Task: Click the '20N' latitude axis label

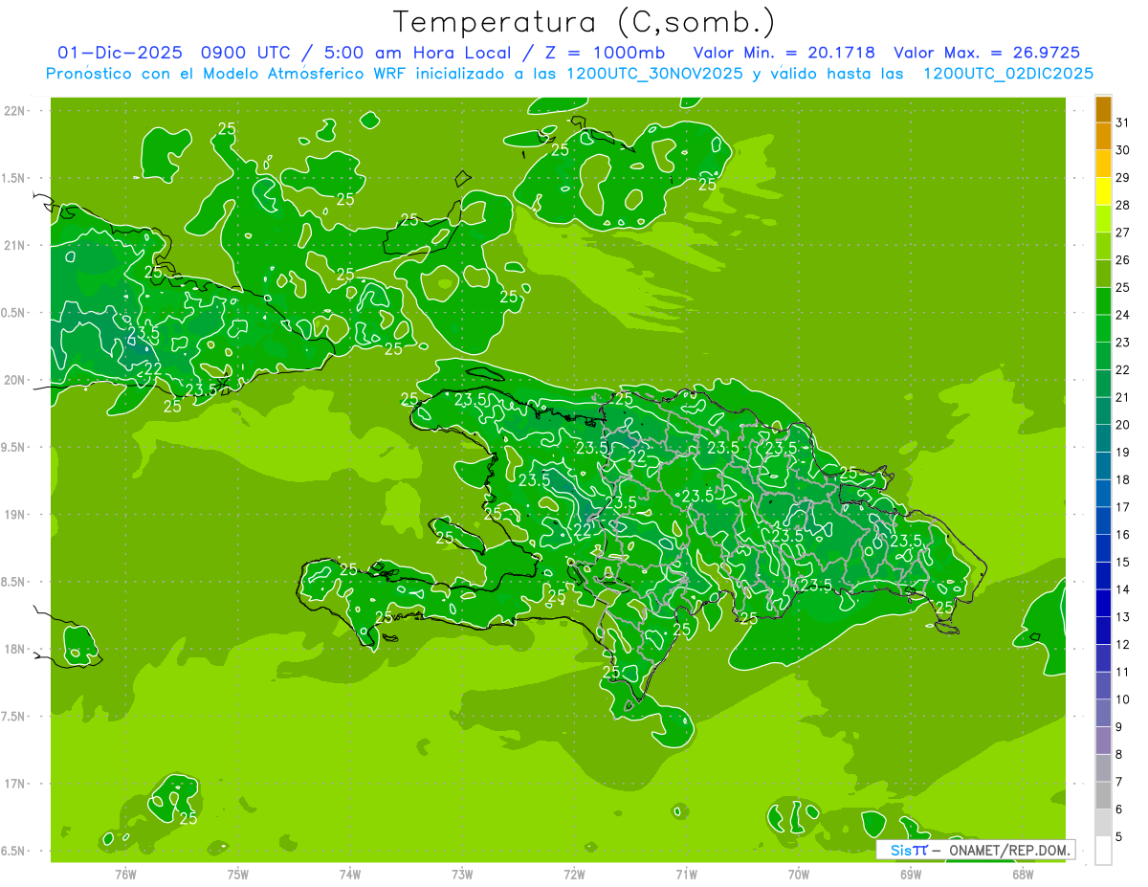Action: 15,380
